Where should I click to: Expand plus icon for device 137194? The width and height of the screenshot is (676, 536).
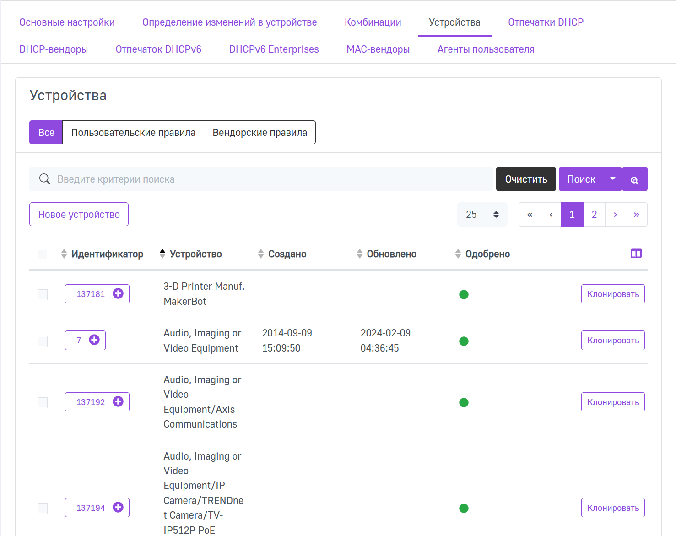pyautogui.click(x=118, y=508)
